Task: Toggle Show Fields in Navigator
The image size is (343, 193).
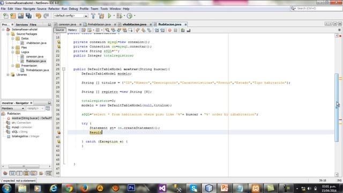Action: pos(12,173)
